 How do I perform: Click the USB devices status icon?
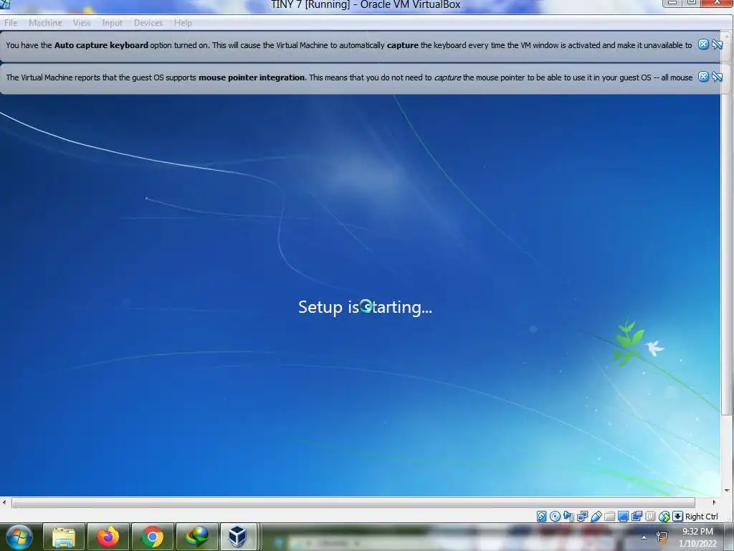596,517
